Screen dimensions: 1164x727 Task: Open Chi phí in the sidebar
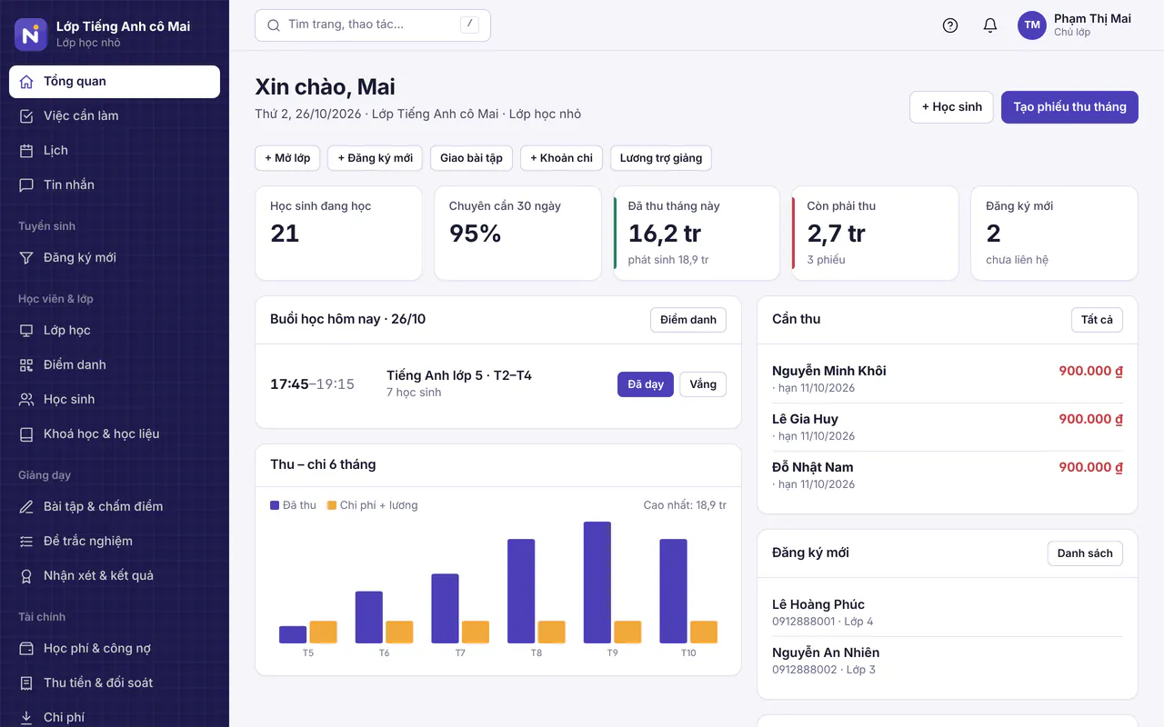(x=115, y=717)
